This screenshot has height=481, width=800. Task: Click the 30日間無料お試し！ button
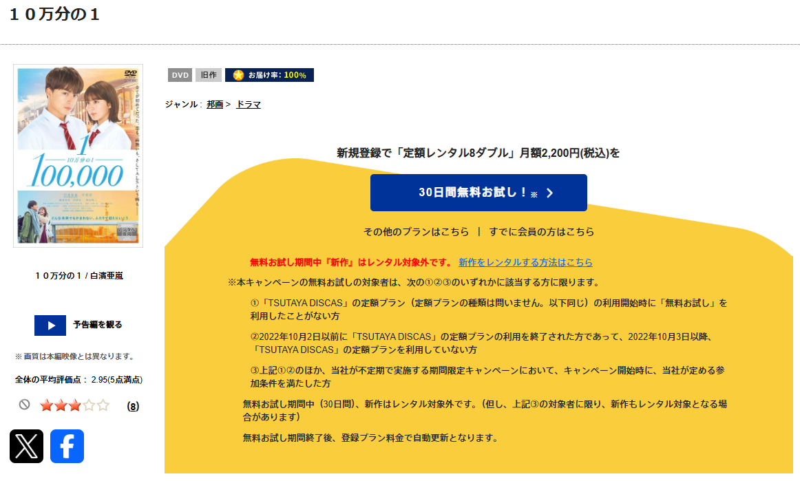coord(478,193)
